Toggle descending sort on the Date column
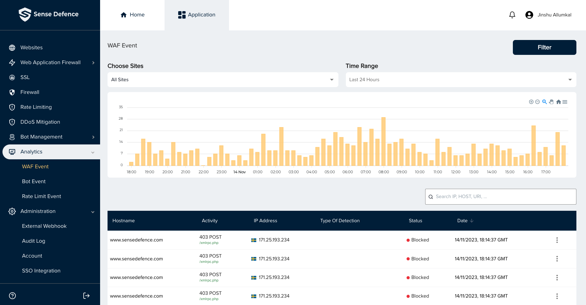Image resolution: width=586 pixels, height=305 pixels. [x=472, y=221]
